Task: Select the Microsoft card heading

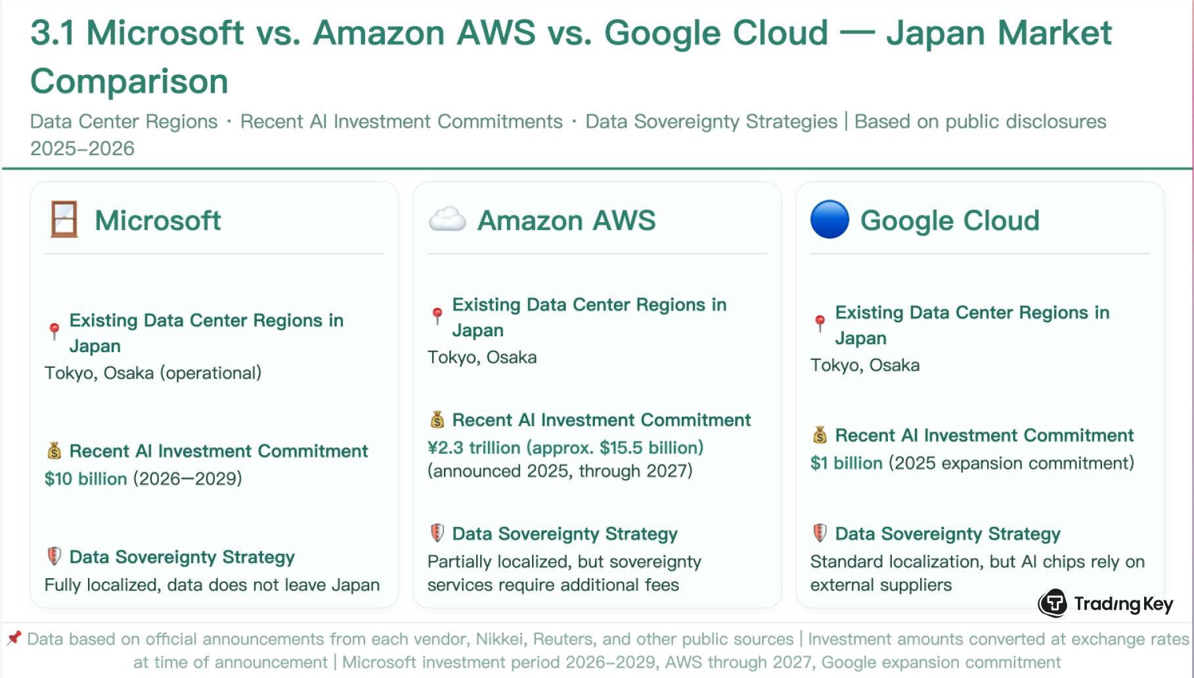Action: [x=158, y=220]
